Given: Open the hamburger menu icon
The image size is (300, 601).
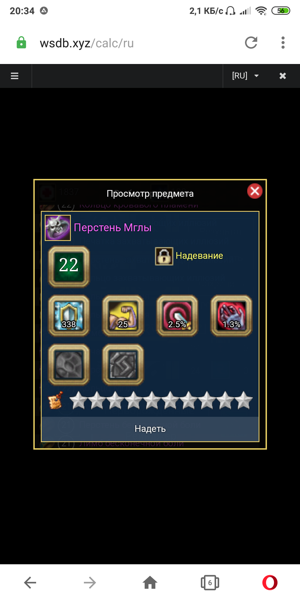Looking at the screenshot, I should point(14,76).
